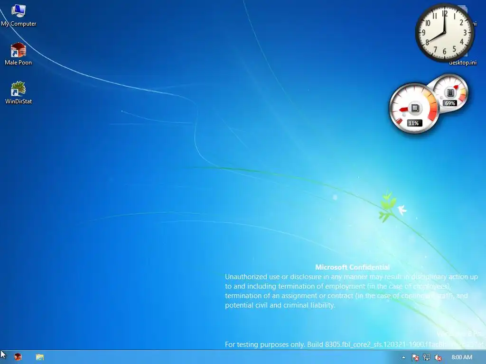Click the CPU usage gauge showing 11%
The width and height of the screenshot is (486, 364).
point(414,109)
